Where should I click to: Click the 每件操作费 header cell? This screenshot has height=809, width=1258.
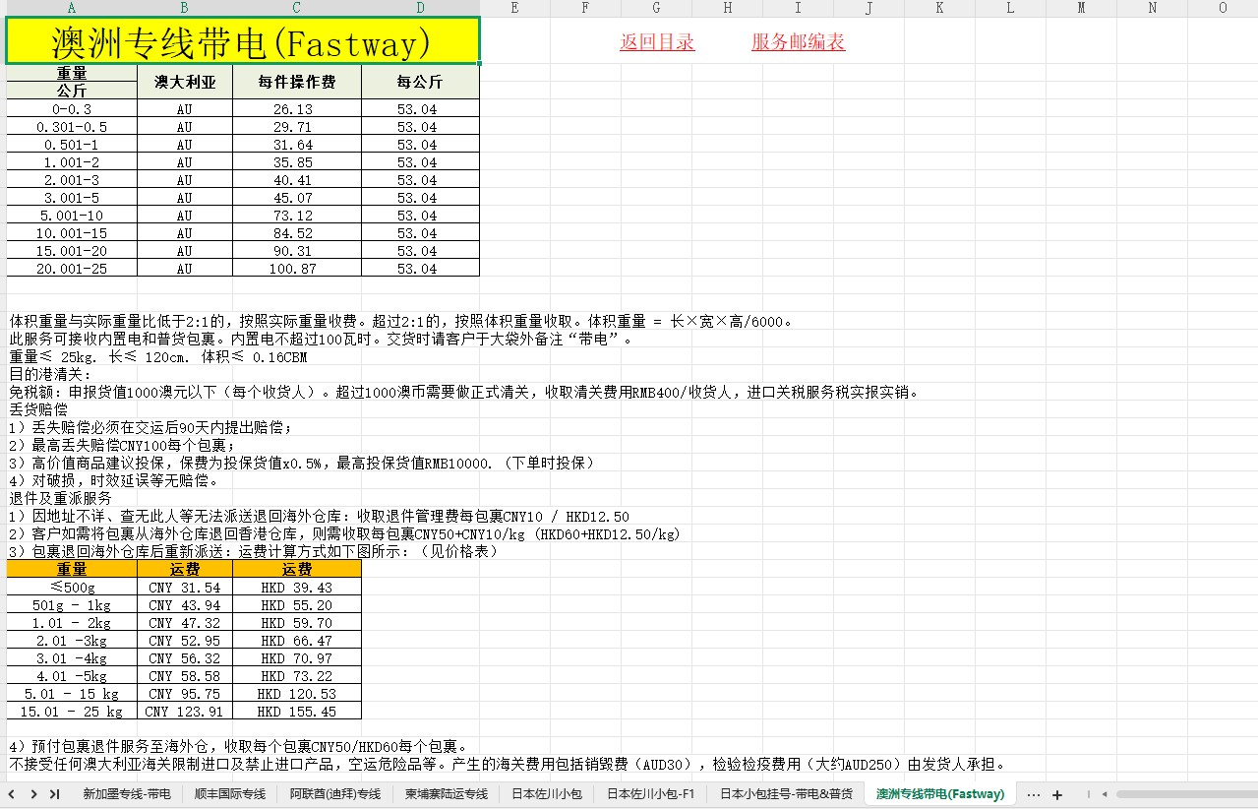point(297,82)
